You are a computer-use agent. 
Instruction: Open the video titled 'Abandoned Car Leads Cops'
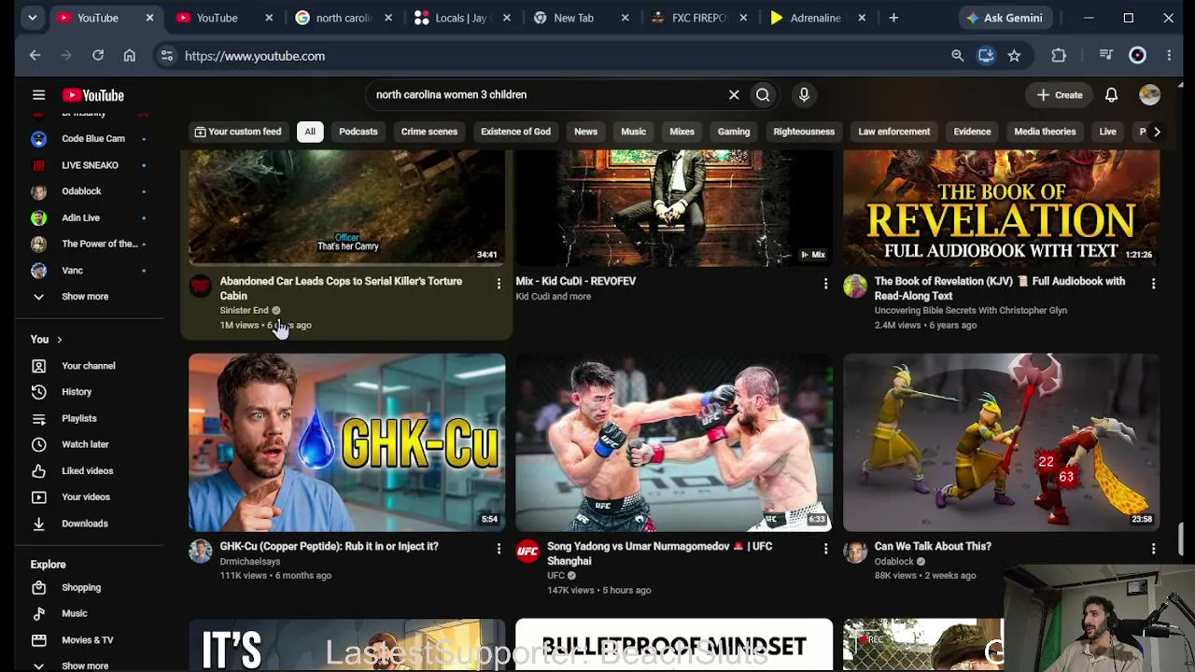click(x=341, y=288)
